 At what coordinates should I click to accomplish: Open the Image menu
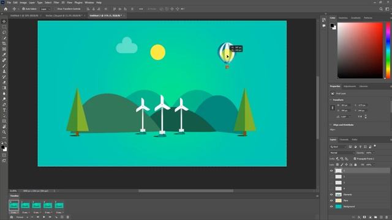click(23, 2)
